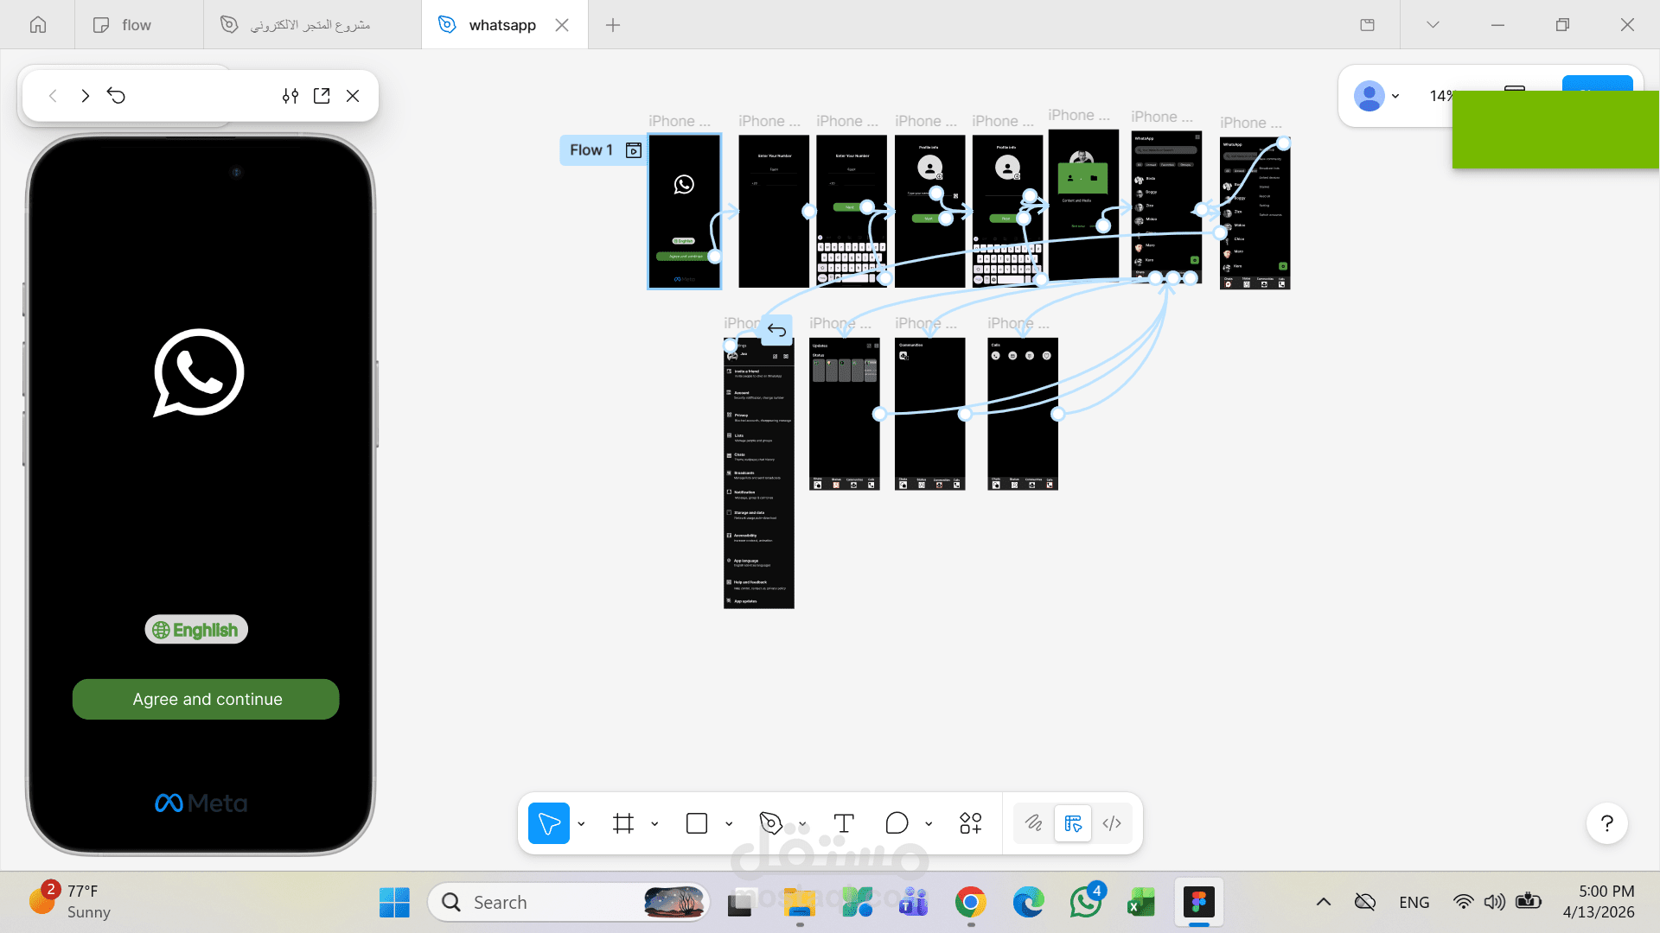Enable Dev Mode toggle

pos(1113,823)
